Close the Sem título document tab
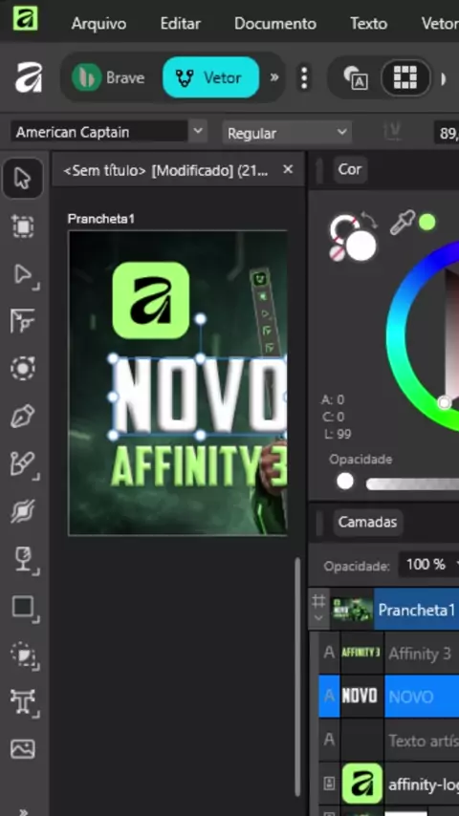Viewport: 459px width, 816px height. point(288,170)
